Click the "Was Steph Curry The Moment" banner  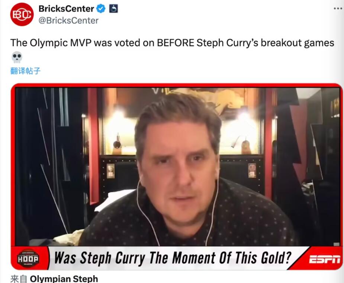click(173, 258)
